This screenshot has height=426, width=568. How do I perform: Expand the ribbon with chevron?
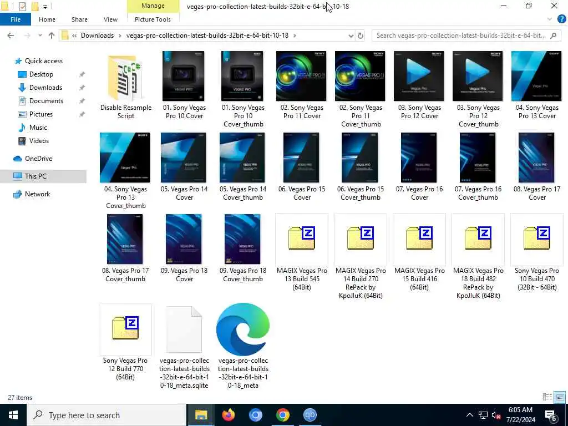pos(550,19)
